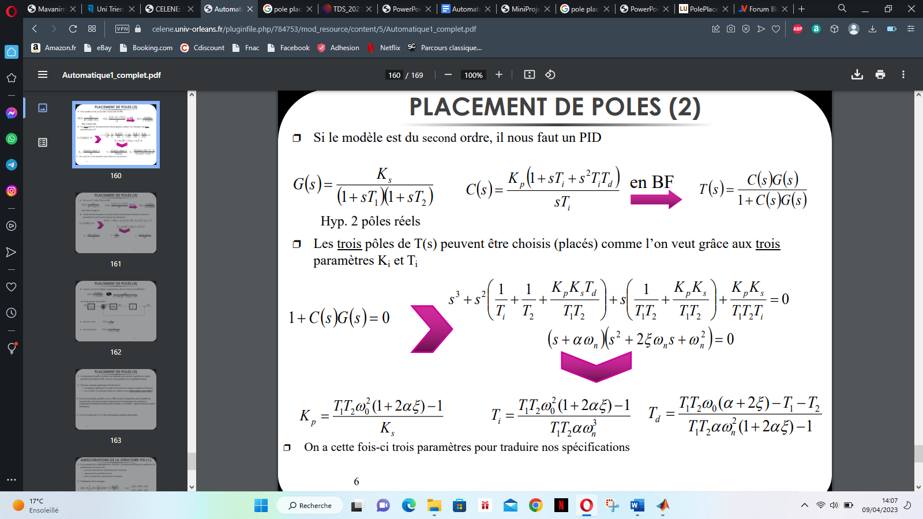This screenshot has width=923, height=519.
Task: Open Opera home start page sidebar icon
Action: point(12,52)
